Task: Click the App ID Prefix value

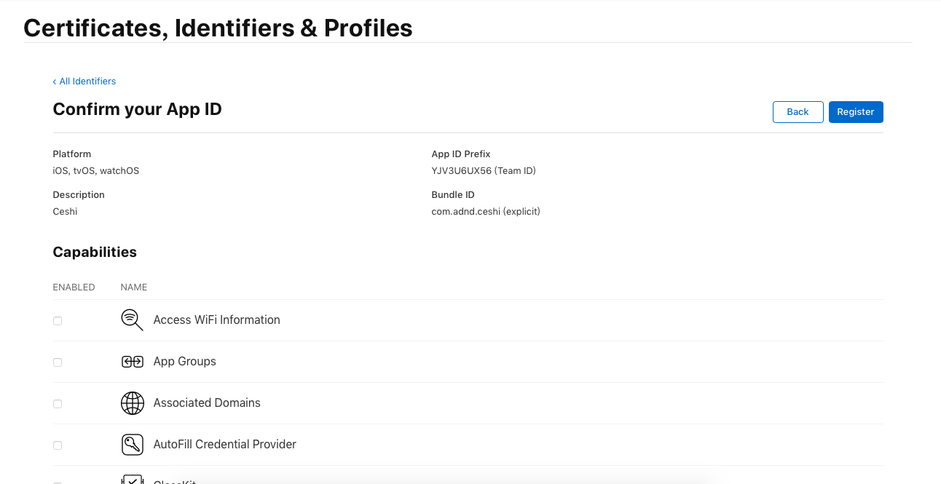Action: click(x=483, y=171)
